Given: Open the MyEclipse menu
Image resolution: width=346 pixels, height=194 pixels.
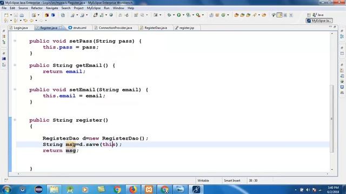Looking at the screenshot, I should [x=94, y=8].
